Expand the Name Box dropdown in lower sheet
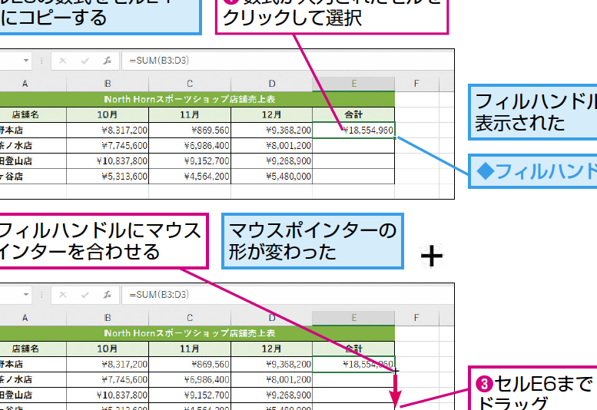Viewport: 597px width, 410px height. tap(26, 294)
